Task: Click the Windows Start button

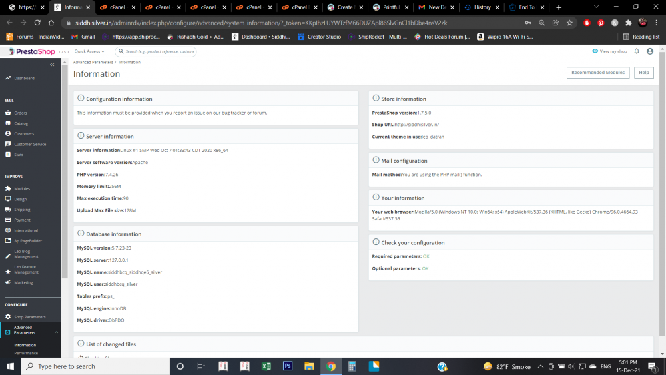Action: 10,366
